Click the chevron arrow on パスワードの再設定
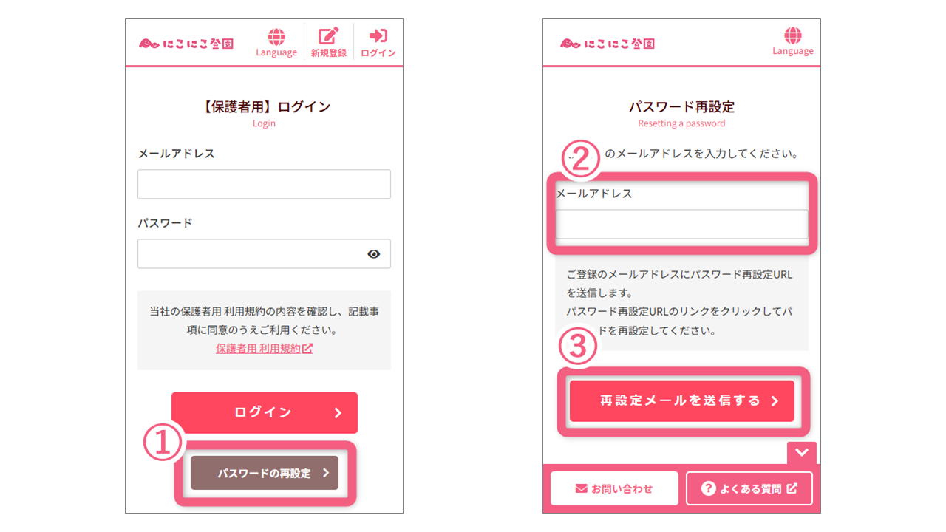The image size is (946, 532). [325, 472]
